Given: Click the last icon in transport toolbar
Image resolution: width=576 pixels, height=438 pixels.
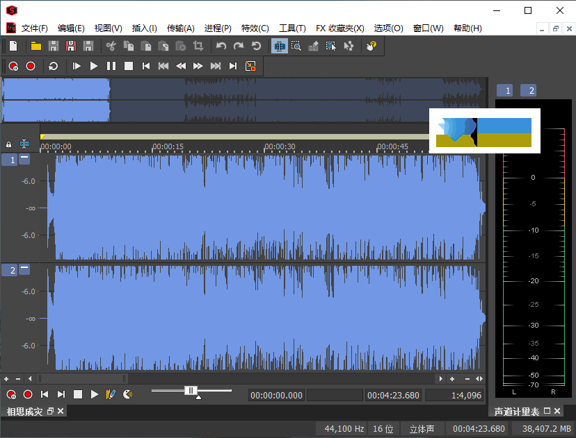Looking at the screenshot, I should click(x=250, y=66).
